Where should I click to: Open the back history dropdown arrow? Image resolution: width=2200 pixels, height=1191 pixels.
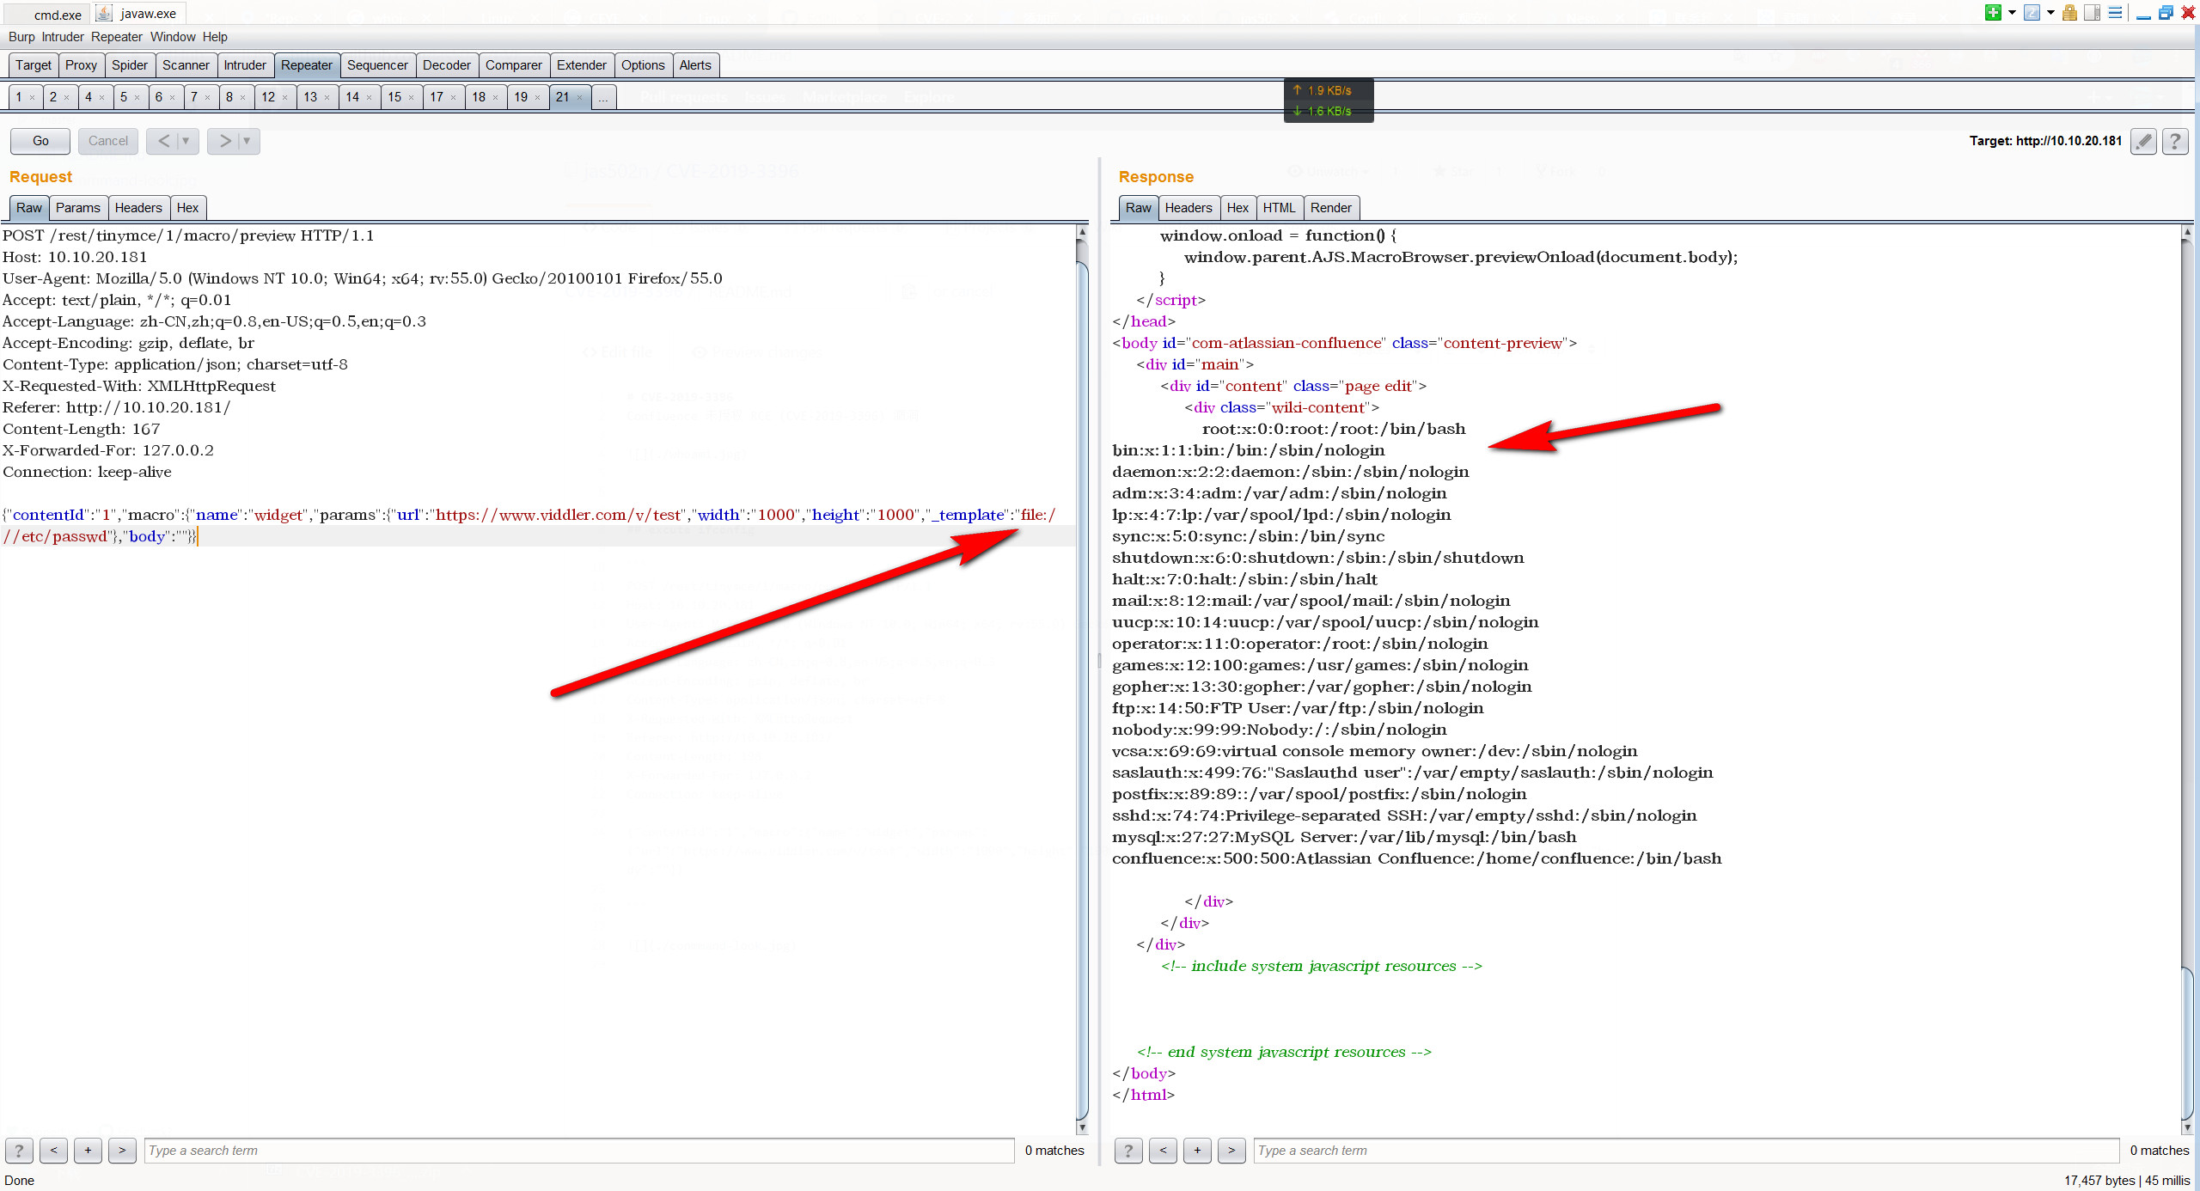click(x=186, y=141)
